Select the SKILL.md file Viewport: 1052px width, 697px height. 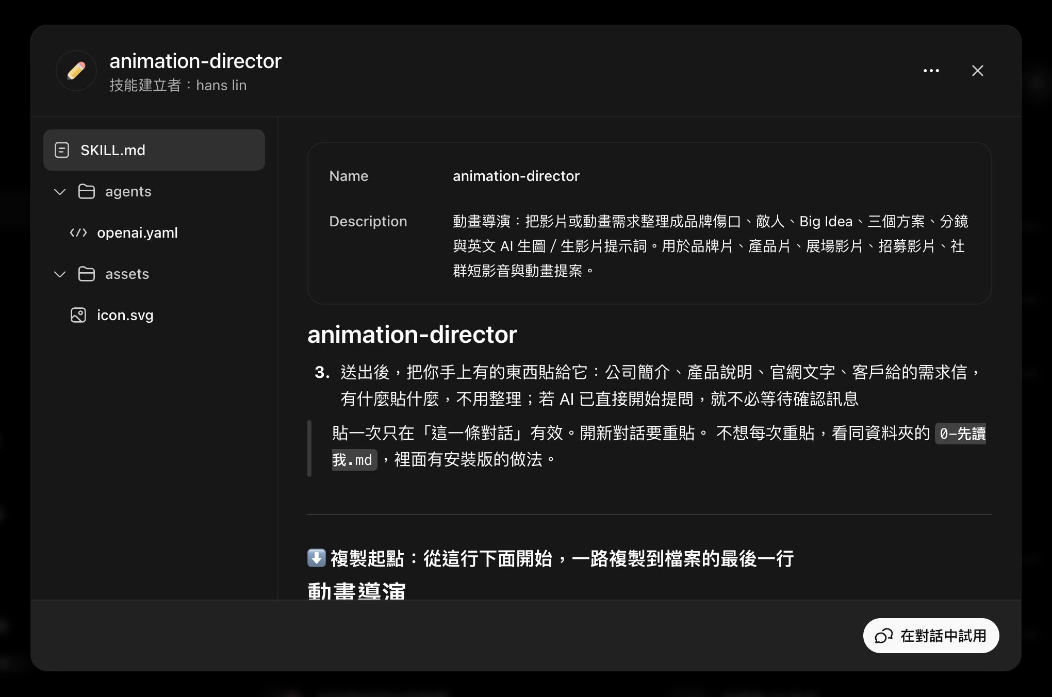pyautogui.click(x=154, y=150)
